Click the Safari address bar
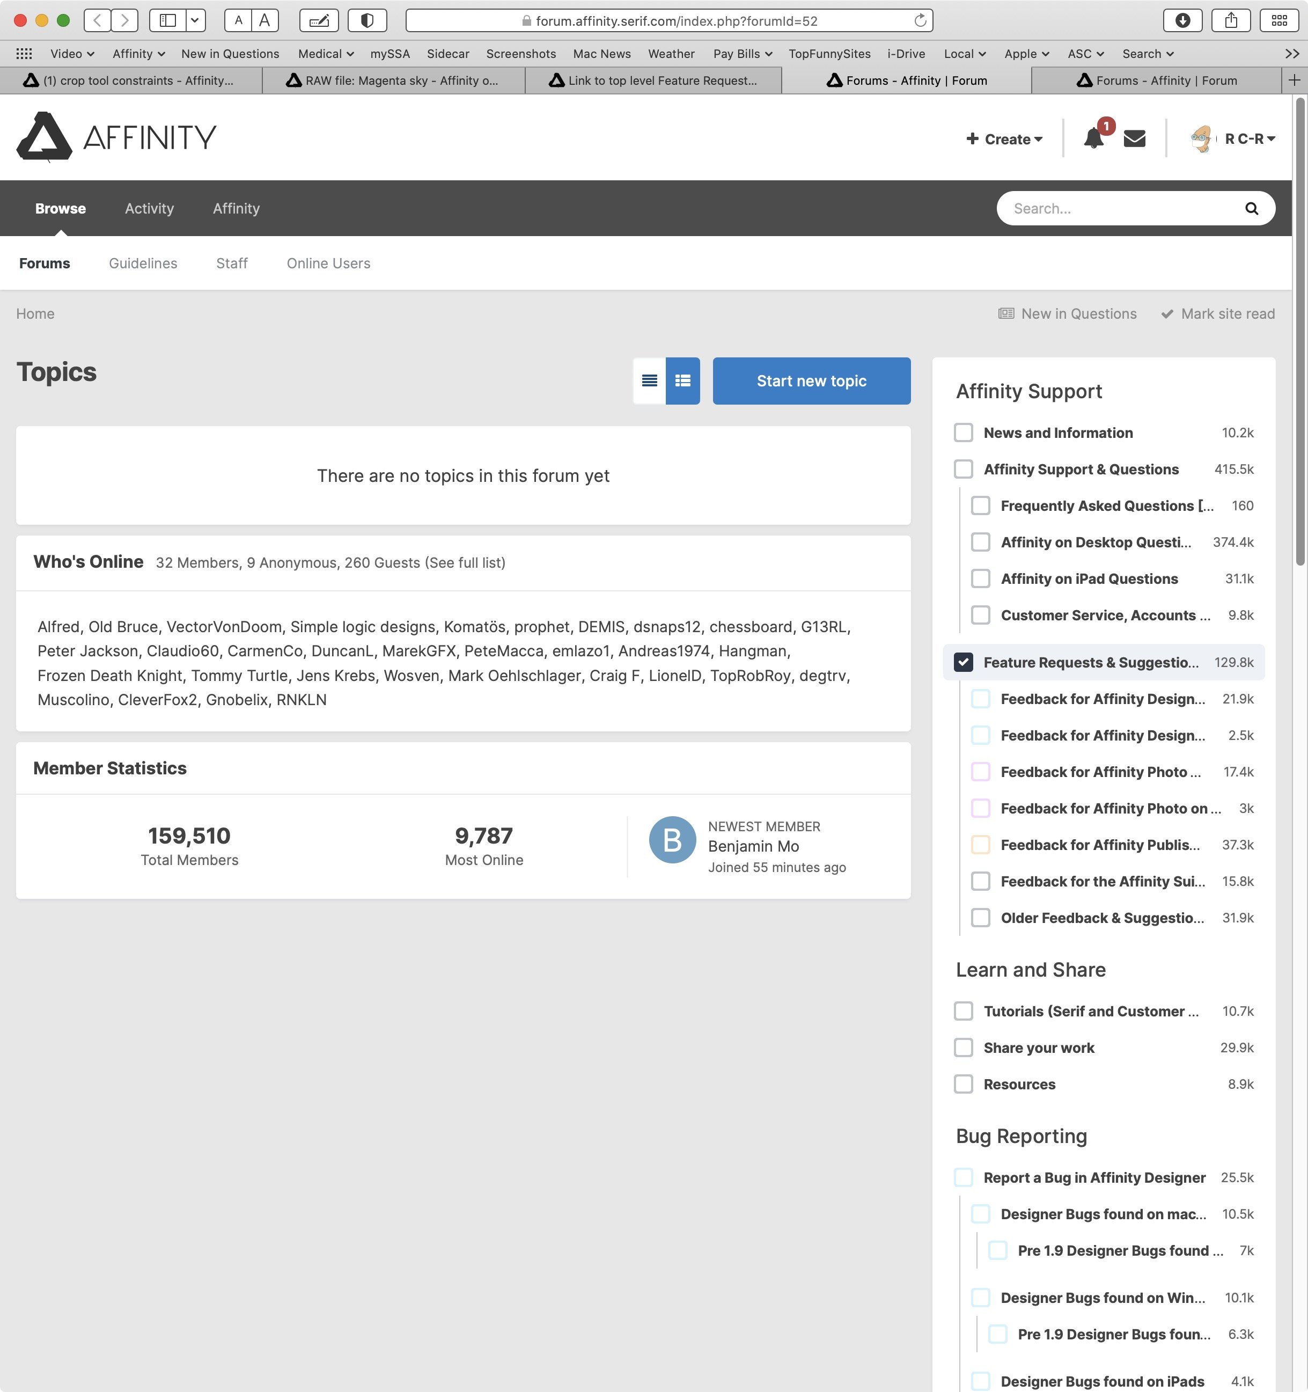The width and height of the screenshot is (1308, 1392). 670,20
